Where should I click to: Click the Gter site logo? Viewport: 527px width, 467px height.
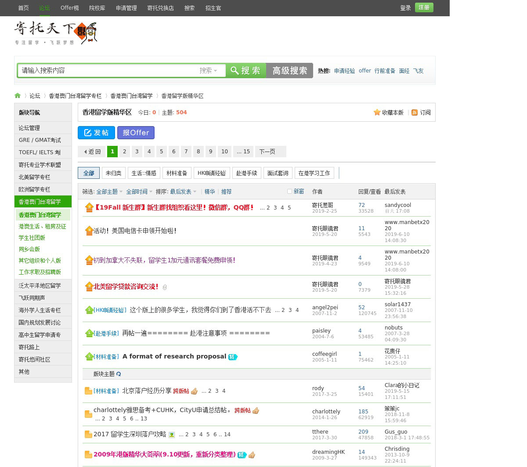click(x=55, y=33)
